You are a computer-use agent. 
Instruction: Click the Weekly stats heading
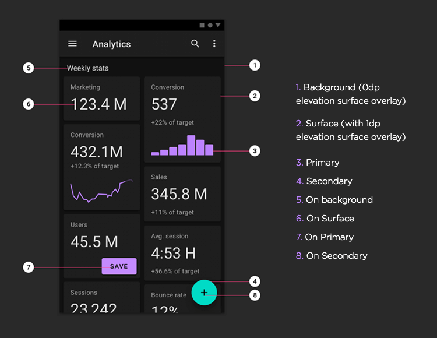(88, 68)
